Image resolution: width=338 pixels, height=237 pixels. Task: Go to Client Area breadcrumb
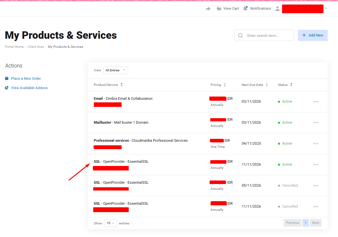(36, 47)
